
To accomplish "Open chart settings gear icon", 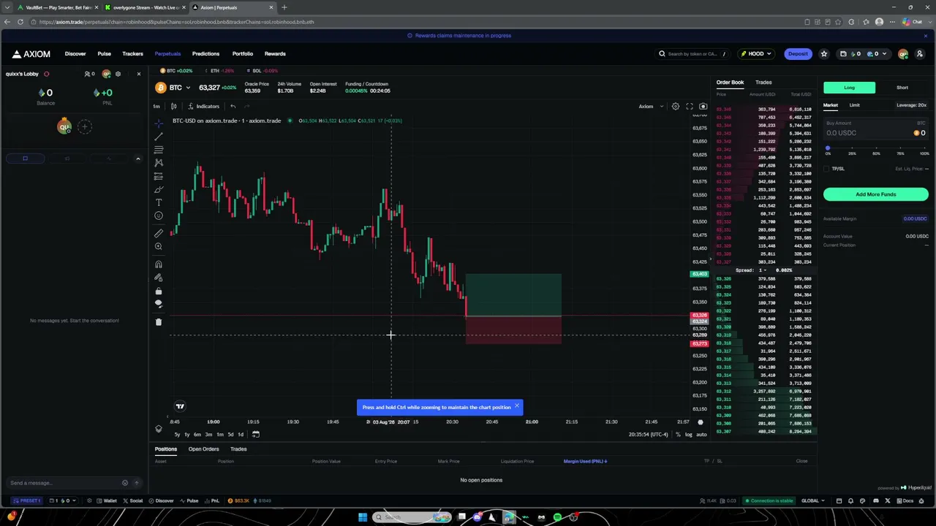I will 676,106.
